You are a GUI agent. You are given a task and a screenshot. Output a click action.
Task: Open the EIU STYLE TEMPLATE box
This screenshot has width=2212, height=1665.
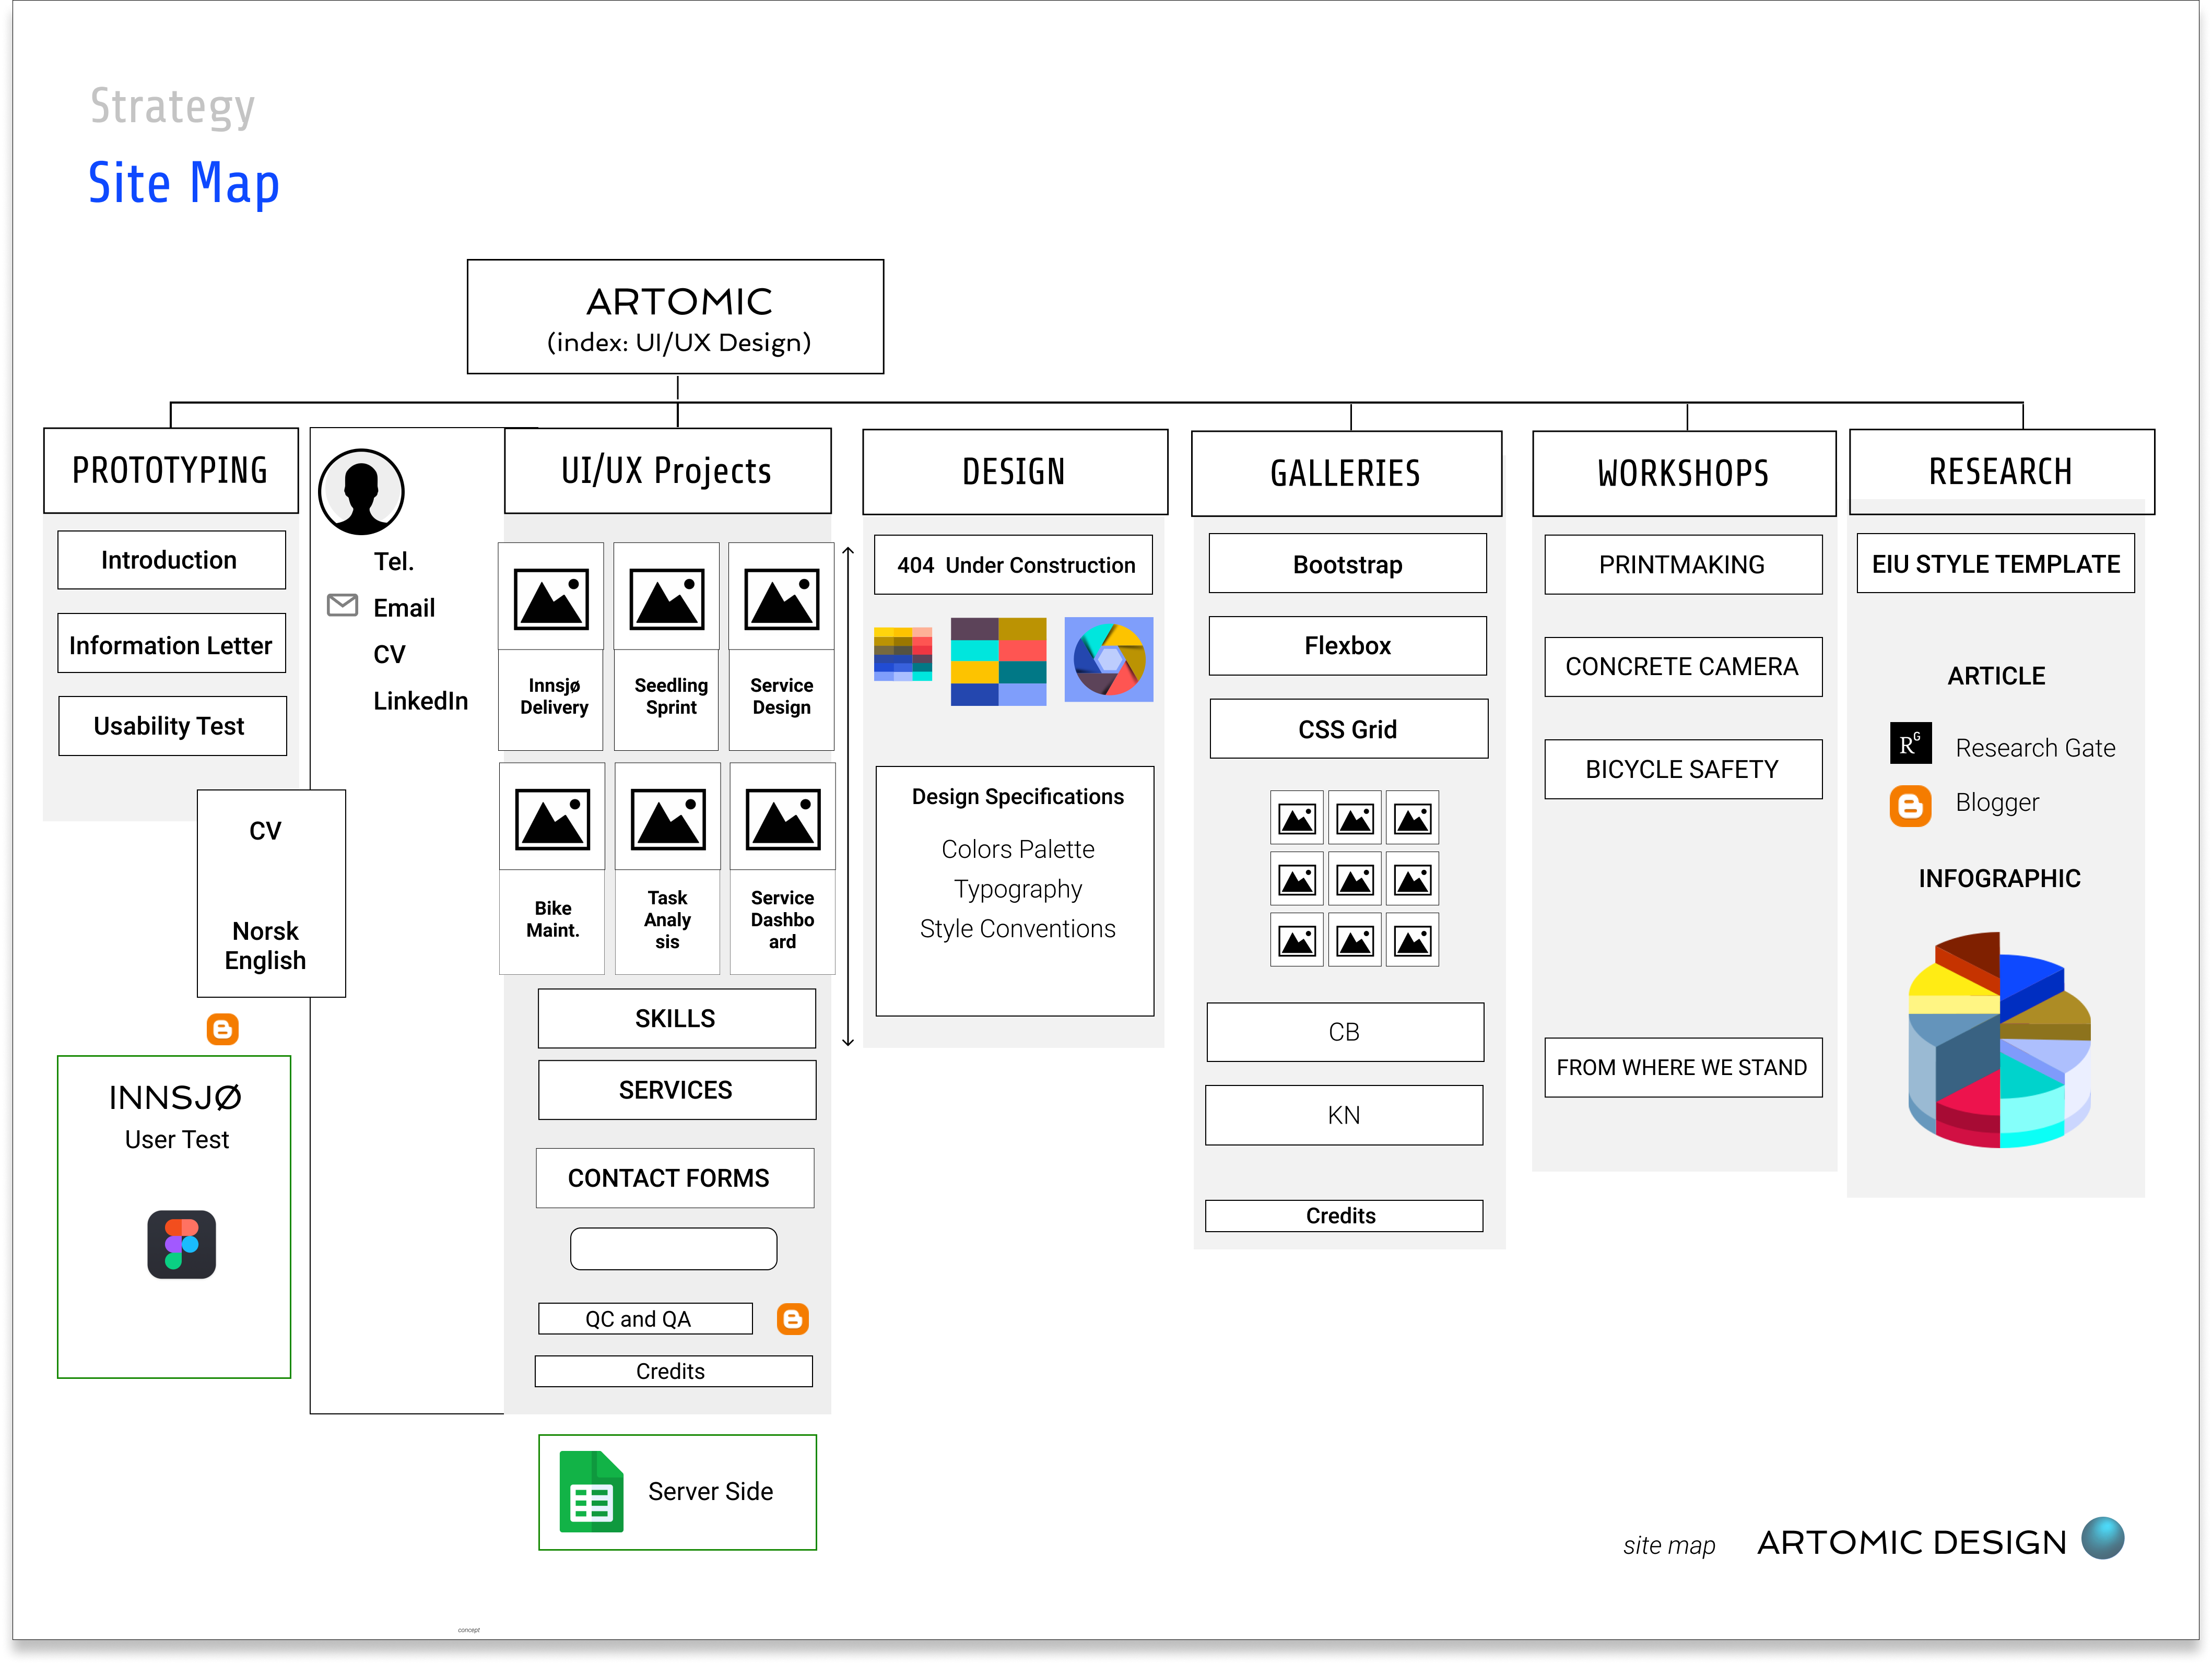1996,564
